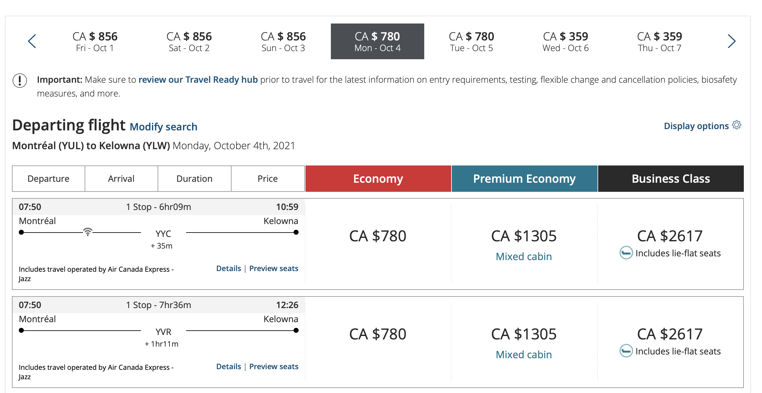Choose CA $780 Economy fare on YVR flight
This screenshot has width=762, height=393.
[x=378, y=334]
